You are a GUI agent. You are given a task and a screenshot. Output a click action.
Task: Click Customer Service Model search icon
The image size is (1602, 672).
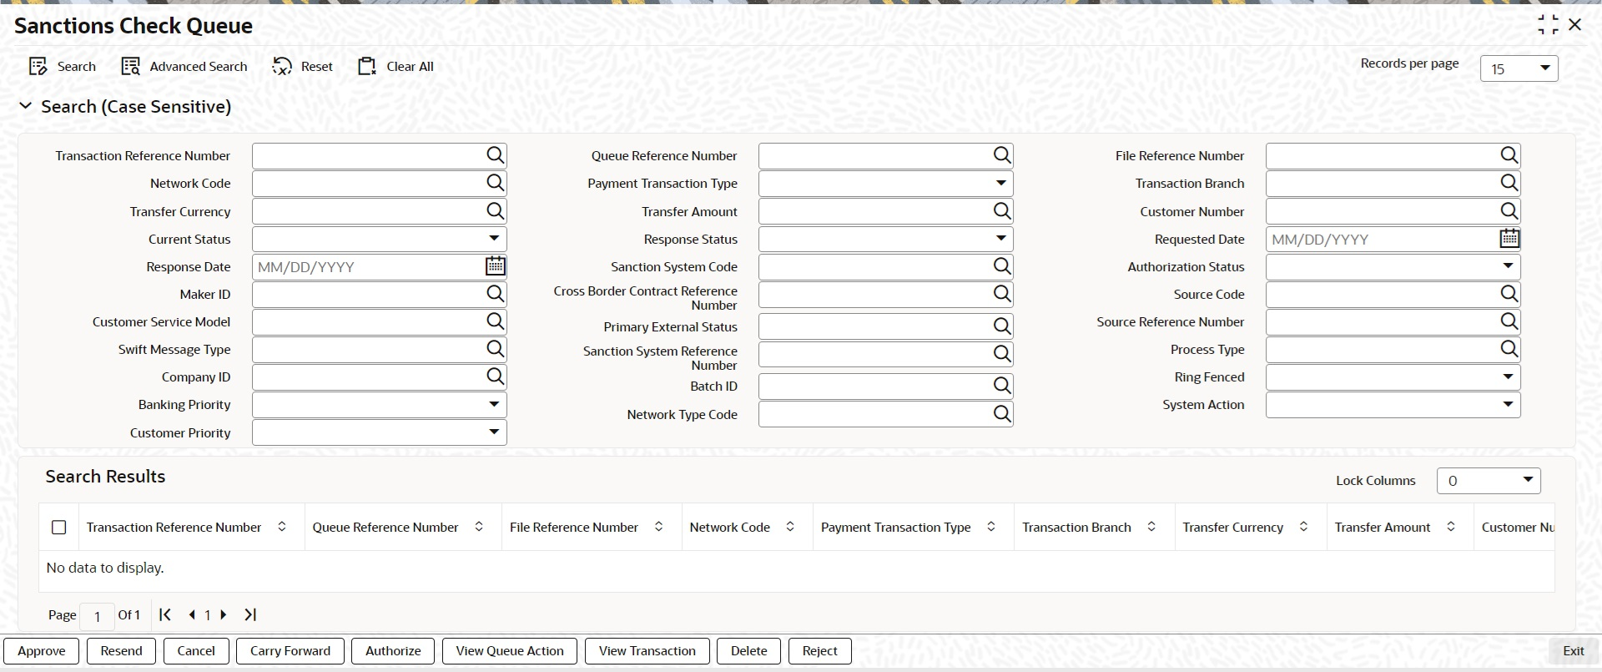[x=496, y=321]
